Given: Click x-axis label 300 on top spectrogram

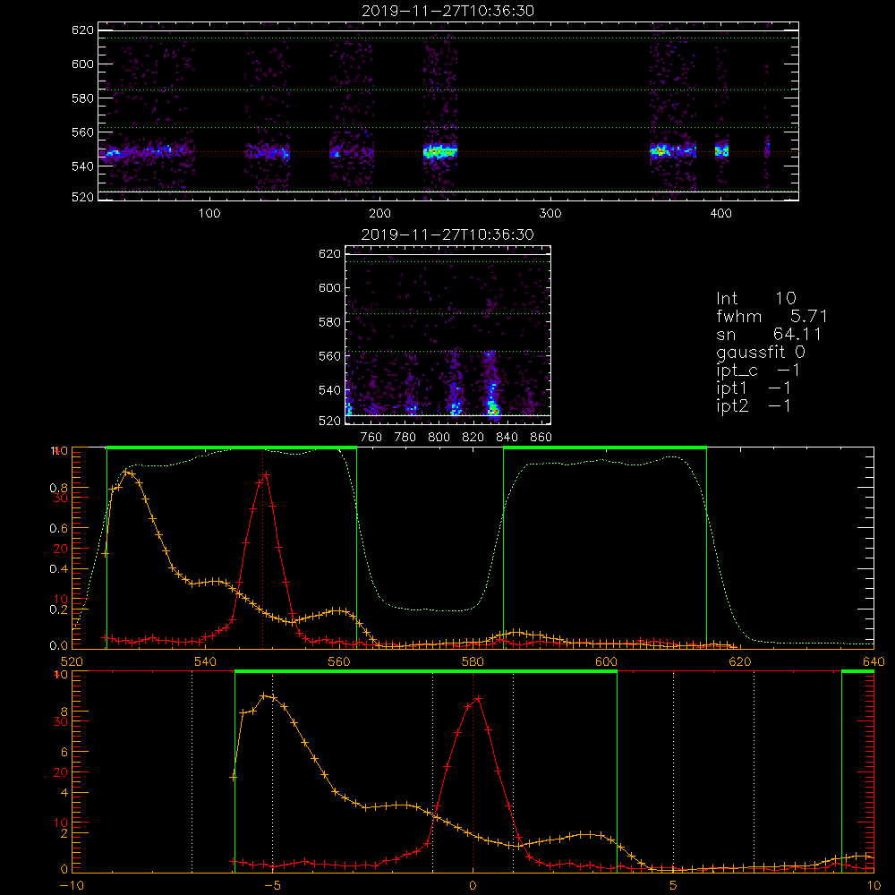Looking at the screenshot, I should [x=550, y=214].
